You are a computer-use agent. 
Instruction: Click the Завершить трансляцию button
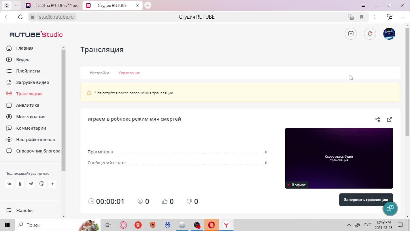(366, 200)
